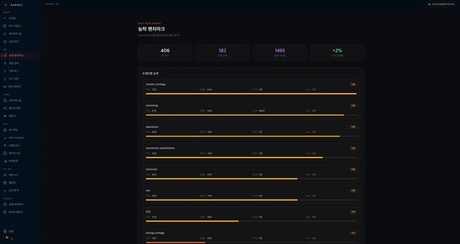
Task: Click the 지식 저장소 book icon
Action: coord(5,26)
